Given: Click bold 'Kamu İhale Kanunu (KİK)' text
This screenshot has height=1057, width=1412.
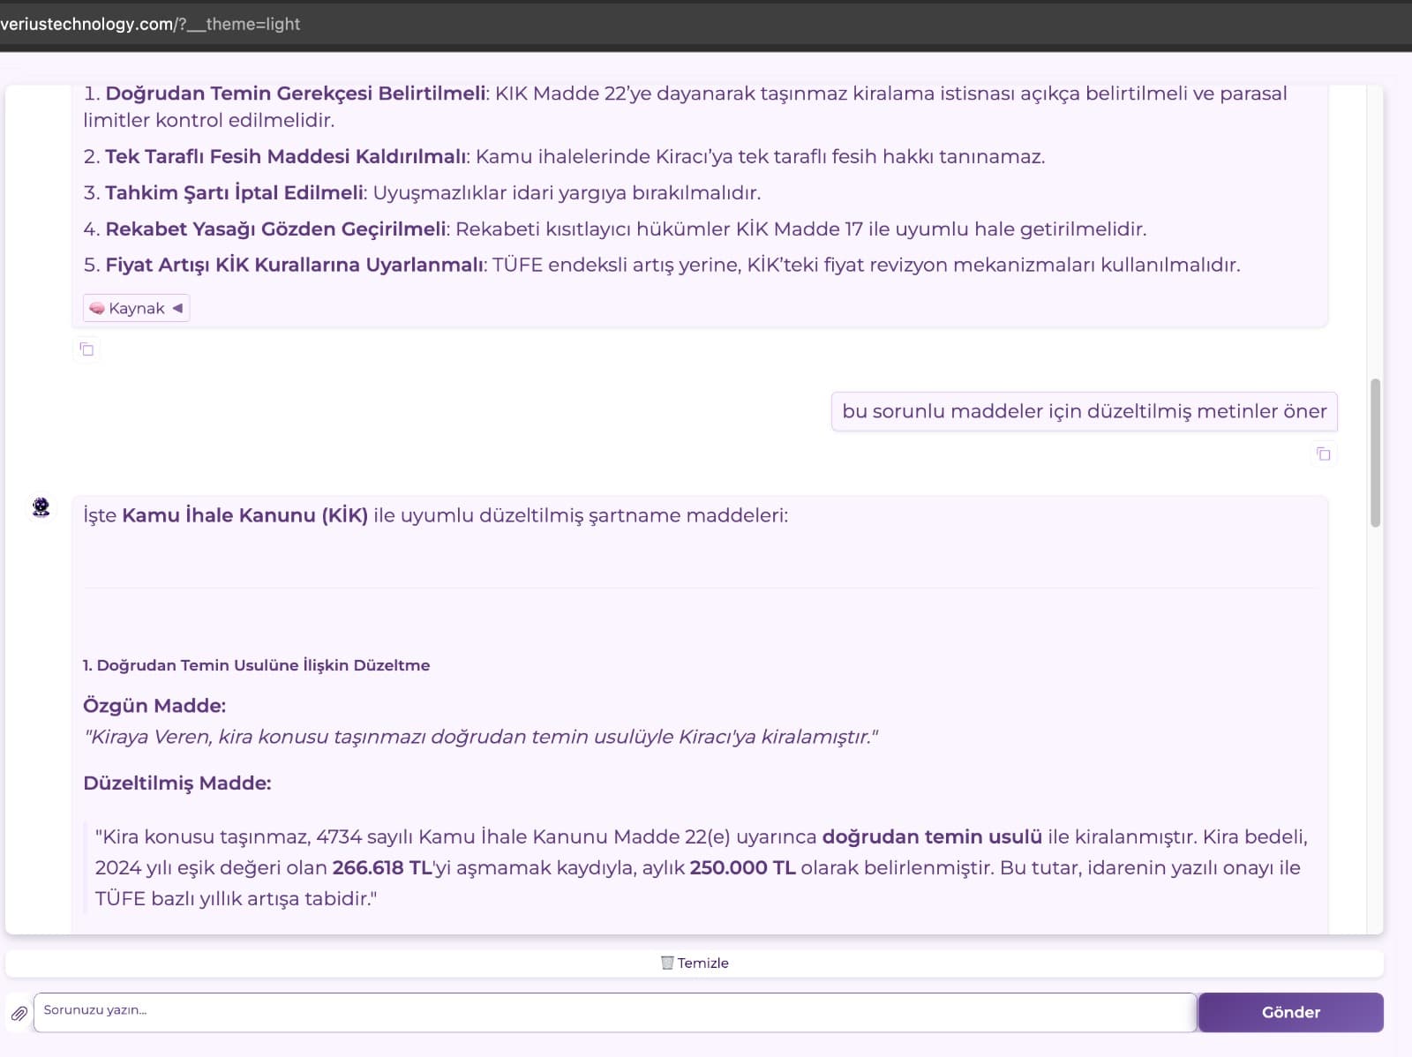Looking at the screenshot, I should [x=244, y=515].
